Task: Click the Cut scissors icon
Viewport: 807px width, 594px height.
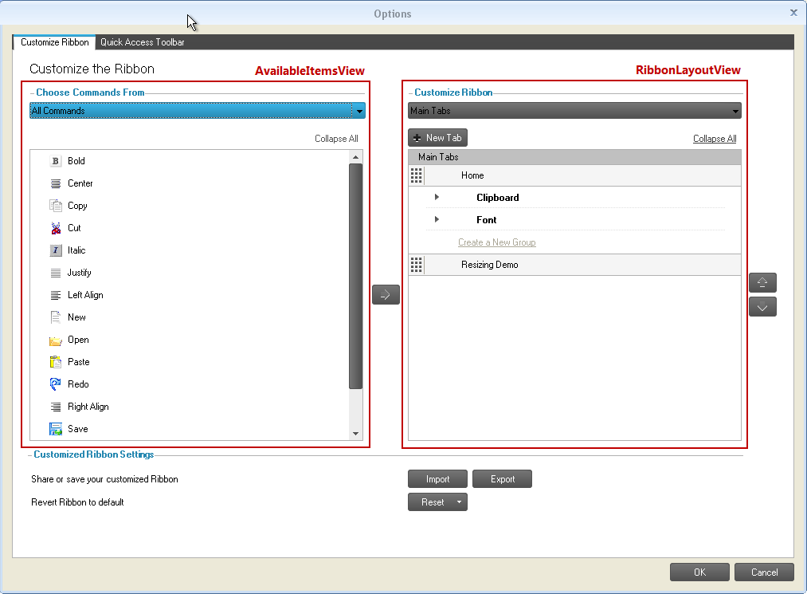Action: pyautogui.click(x=54, y=227)
